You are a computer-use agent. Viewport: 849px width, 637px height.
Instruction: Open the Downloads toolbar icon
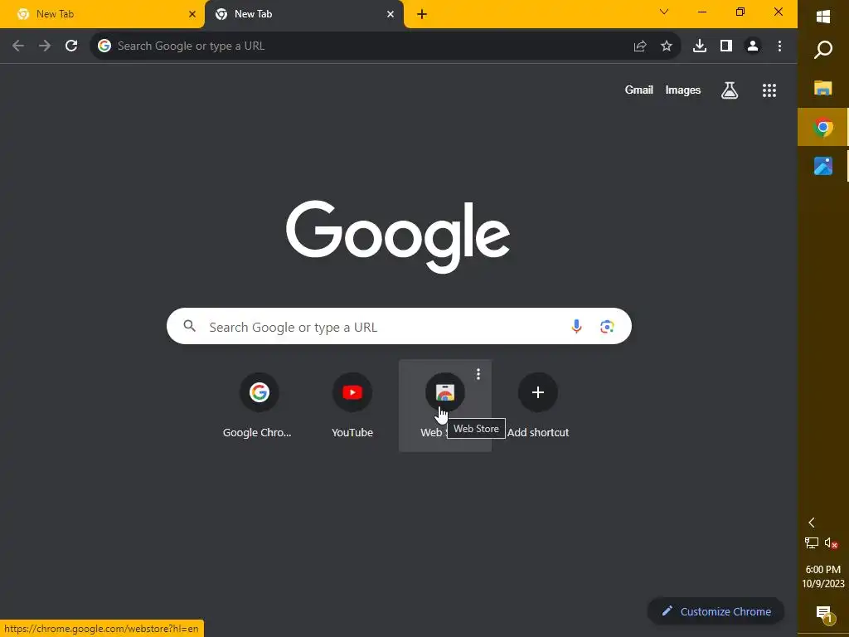tap(700, 46)
